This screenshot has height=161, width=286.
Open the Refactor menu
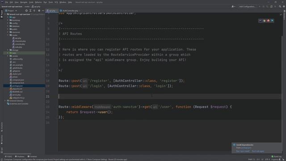click(x=38, y=2)
